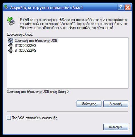Click the status text about θέση 0
Viewport: 135px width, 137px height.
(x=38, y=92)
